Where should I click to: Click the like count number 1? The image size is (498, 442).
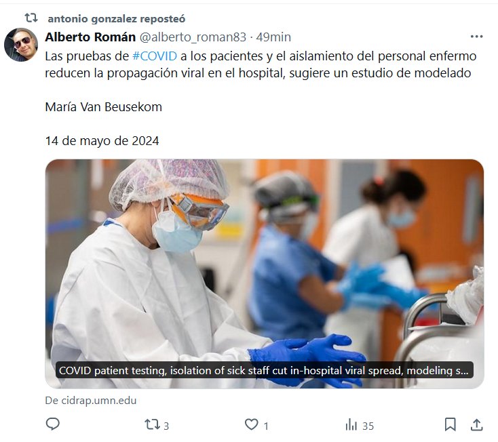pos(266,426)
